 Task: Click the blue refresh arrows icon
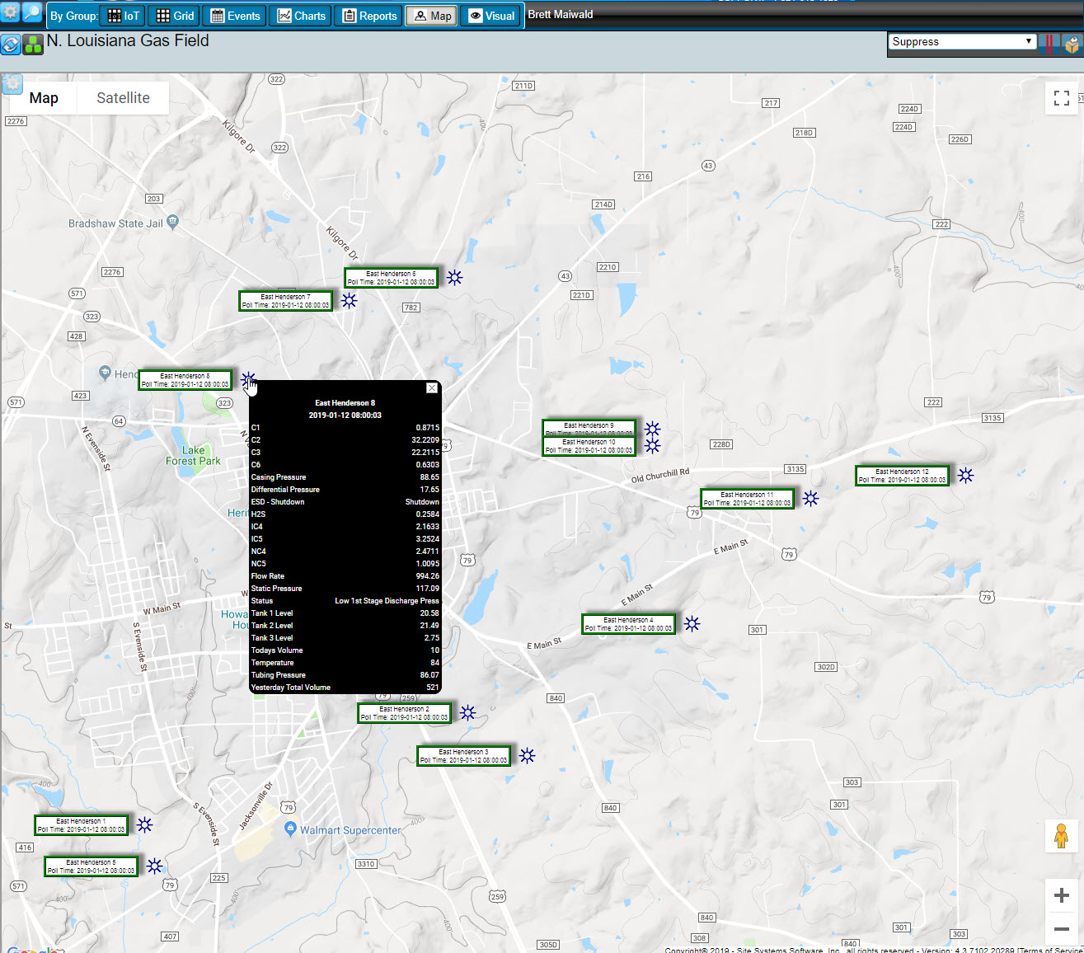point(11,45)
